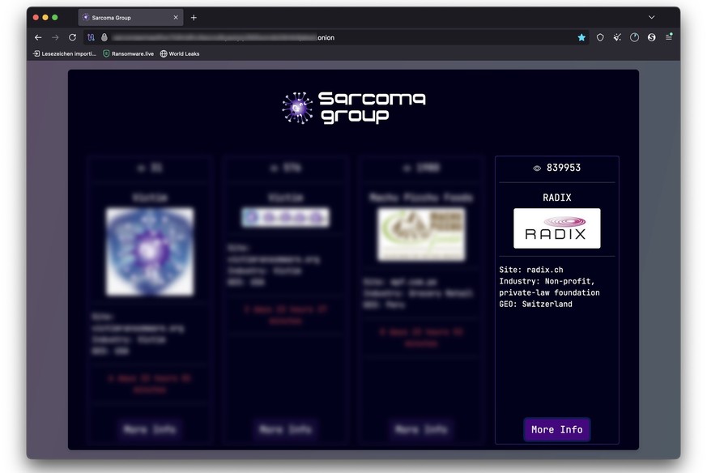Click More Info on the RADIX card

click(557, 430)
